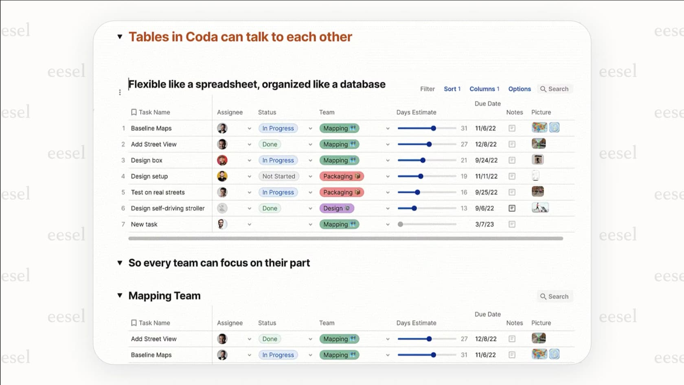Click the Mapping Team Search field
Screen dimensions: 684x385
[555, 297]
